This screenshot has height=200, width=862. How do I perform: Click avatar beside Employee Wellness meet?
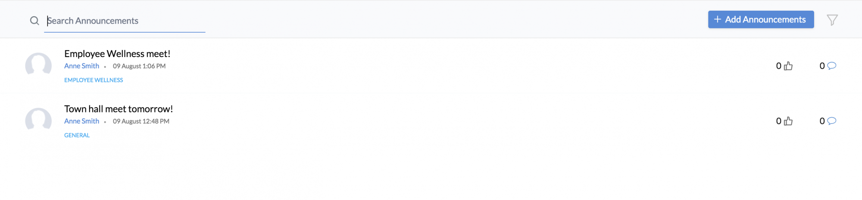click(x=38, y=65)
